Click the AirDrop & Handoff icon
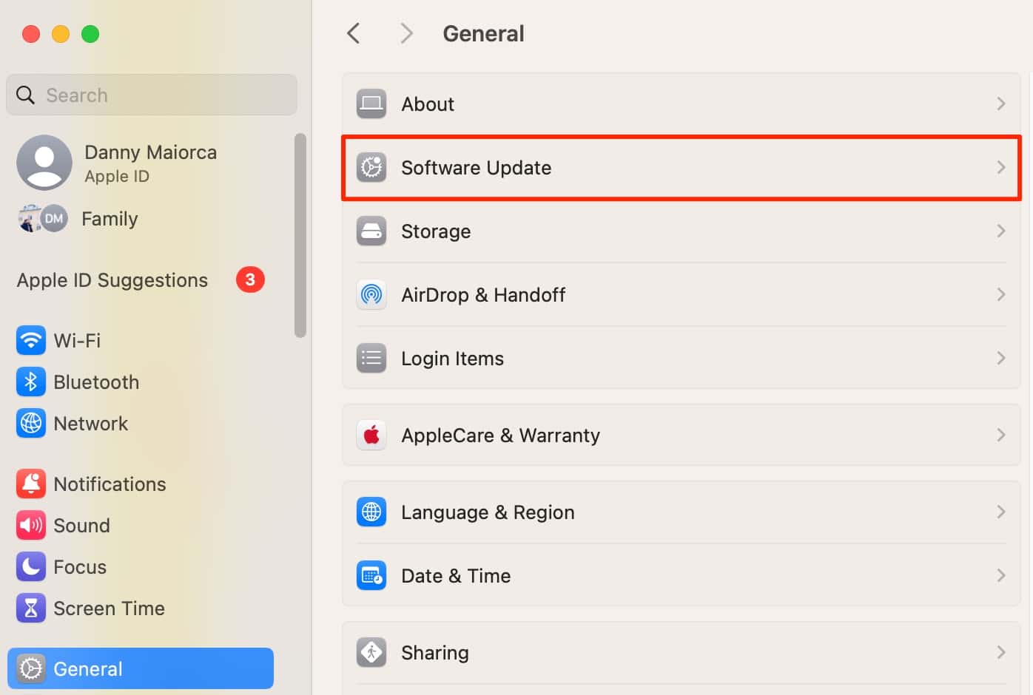1033x695 pixels. coord(371,295)
